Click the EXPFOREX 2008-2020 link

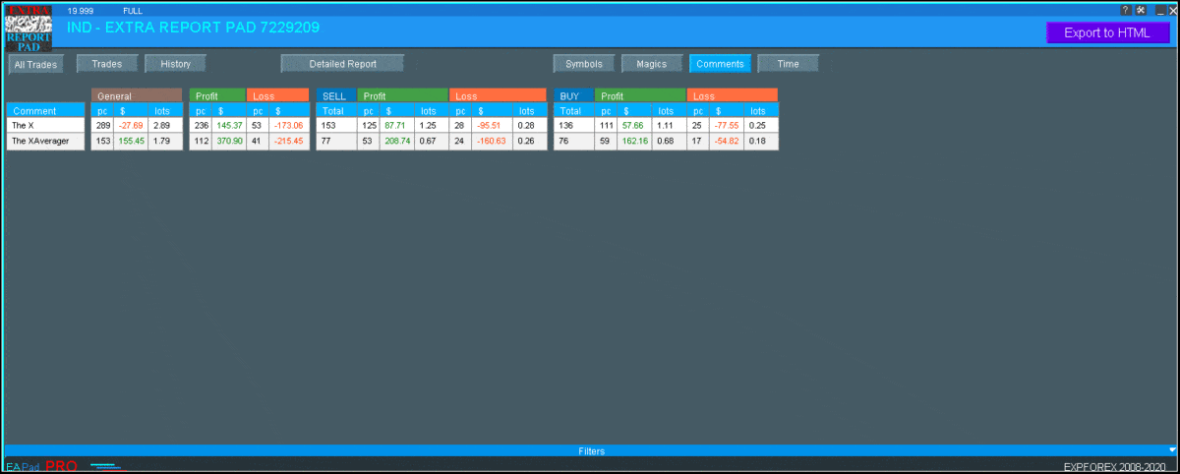pyautogui.click(x=1117, y=467)
